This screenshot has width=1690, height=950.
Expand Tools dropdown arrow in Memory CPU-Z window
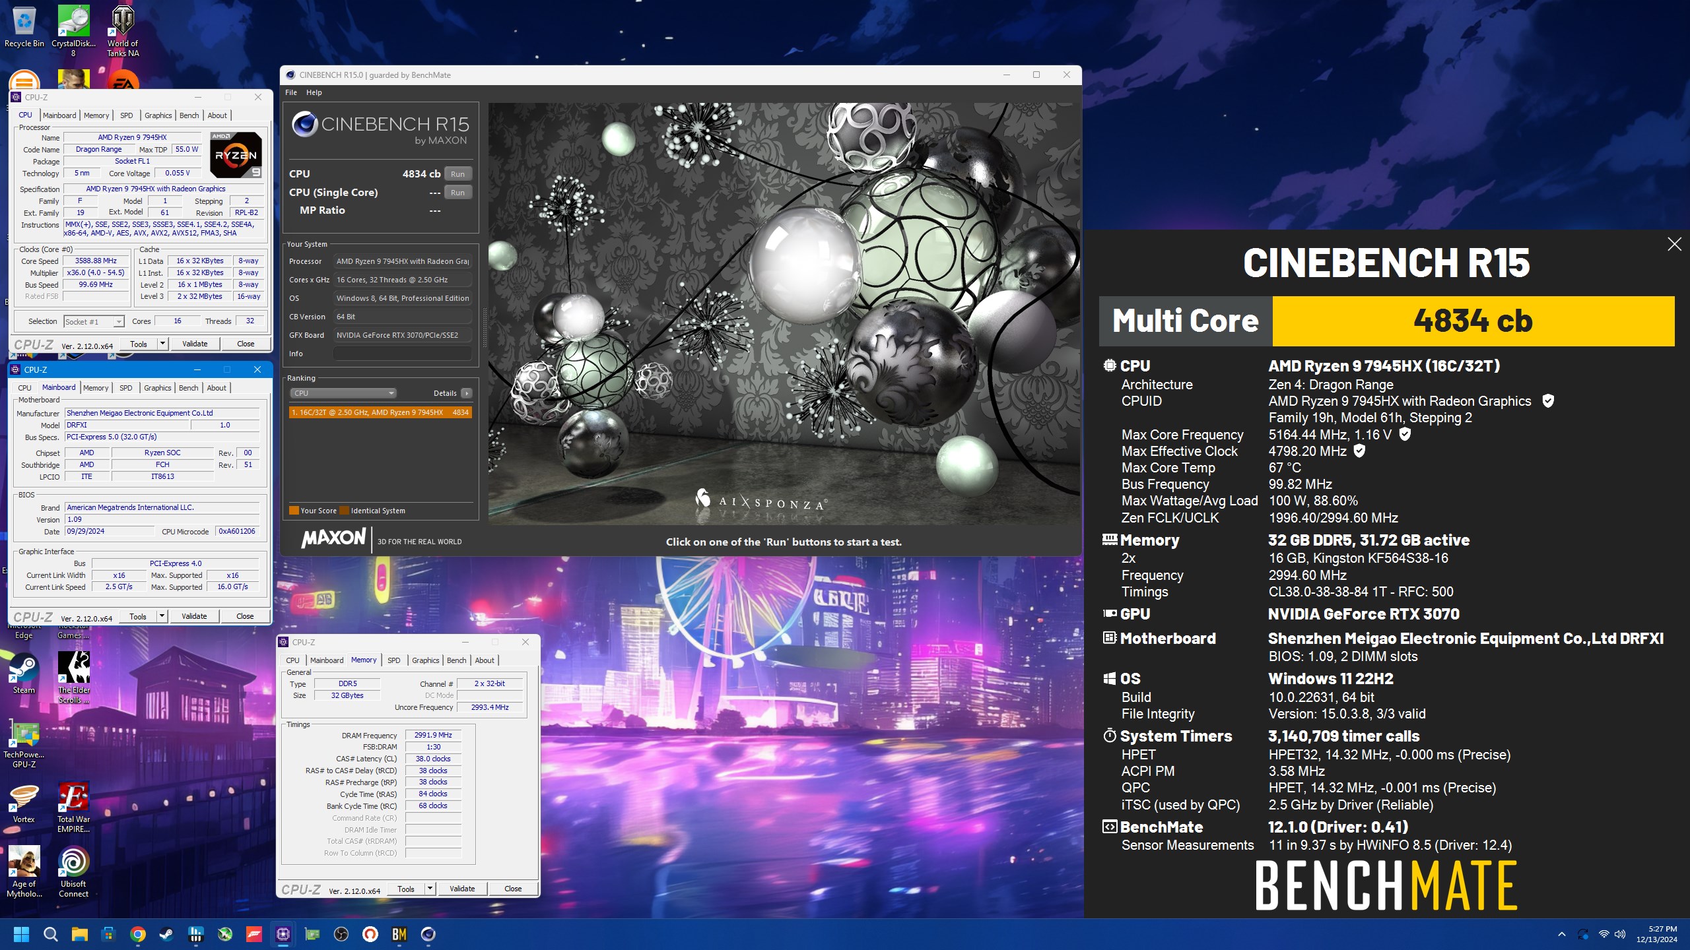430,889
